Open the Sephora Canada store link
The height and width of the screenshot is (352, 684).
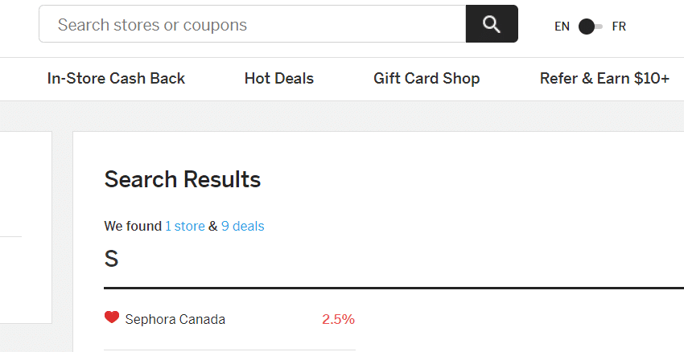point(175,319)
